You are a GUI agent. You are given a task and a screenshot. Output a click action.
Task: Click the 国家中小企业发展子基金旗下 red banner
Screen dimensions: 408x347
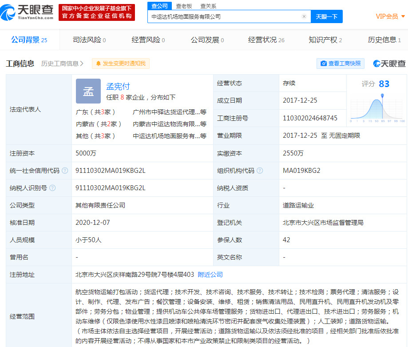point(97,12)
